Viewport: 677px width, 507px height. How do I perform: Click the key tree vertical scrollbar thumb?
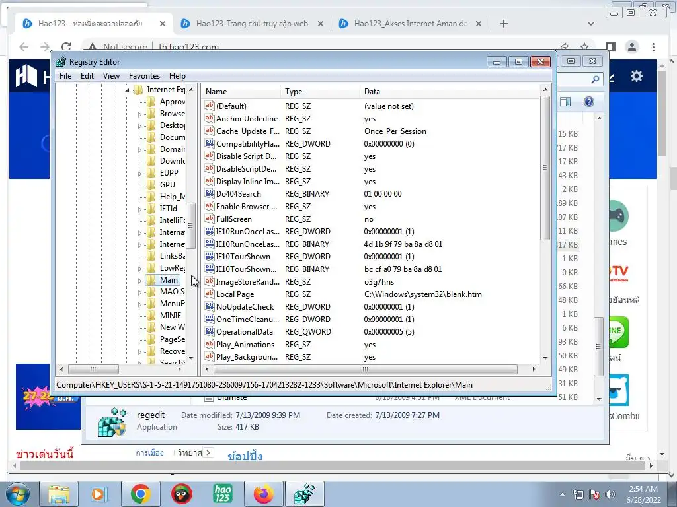click(190, 226)
